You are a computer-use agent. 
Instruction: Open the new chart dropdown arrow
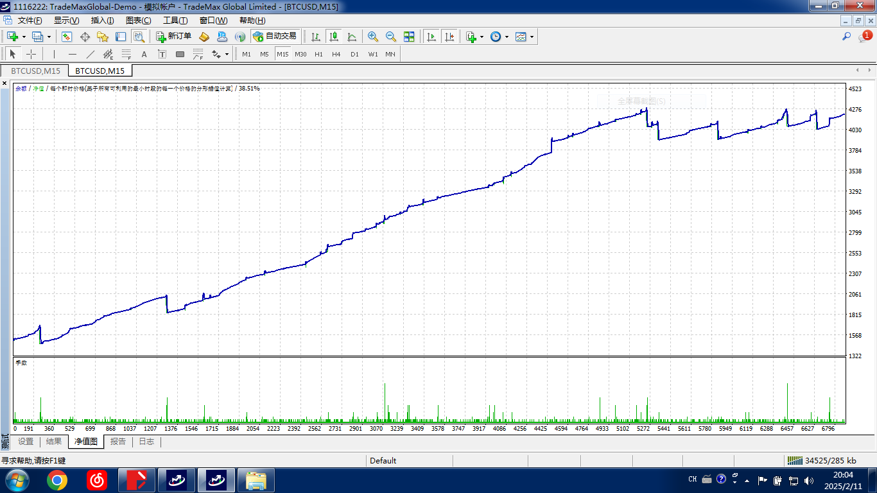point(24,37)
